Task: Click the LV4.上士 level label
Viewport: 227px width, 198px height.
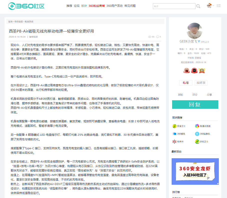Action: [205, 42]
